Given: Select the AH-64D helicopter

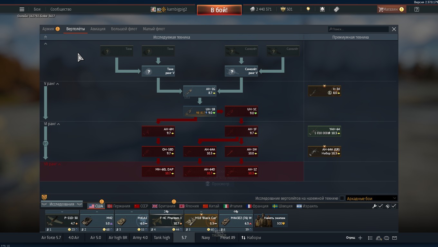Looking at the screenshot, I should click(200, 171).
